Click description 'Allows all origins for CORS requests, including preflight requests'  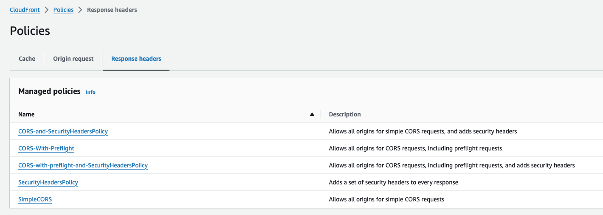pyautogui.click(x=415, y=148)
